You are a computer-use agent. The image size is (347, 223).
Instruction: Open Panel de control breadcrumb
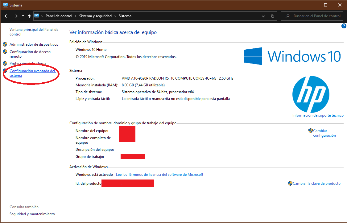click(59, 16)
